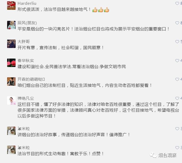Image resolution: width=182 pixels, height=163 pixels.
Task: Like Harderliu's comment with the heart icon
Action: pos(177,3)
